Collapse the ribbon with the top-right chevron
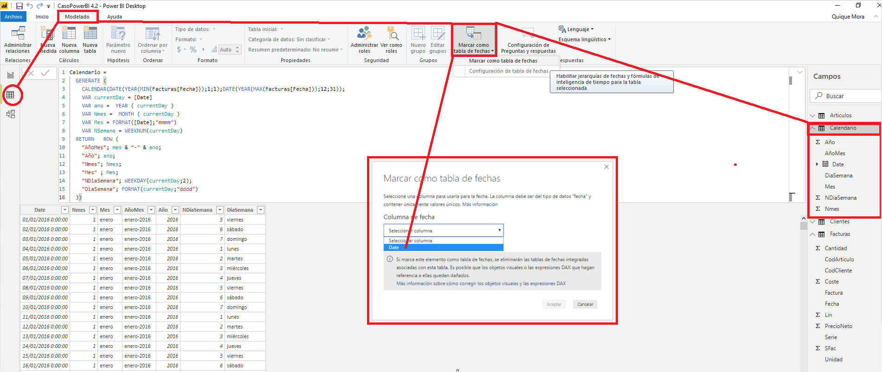 [876, 16]
